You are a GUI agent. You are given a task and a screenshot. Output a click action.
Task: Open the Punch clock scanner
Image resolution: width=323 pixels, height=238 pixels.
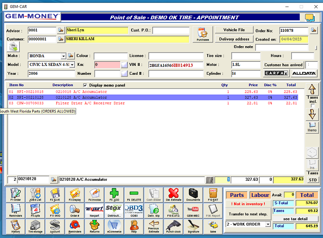173,226
